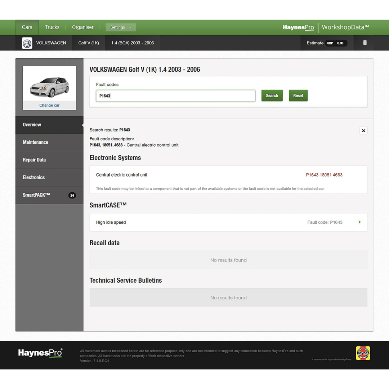Viewport: 389px width, 389px height.
Task: Select the 1.4 (BCA) 2003 - 2006 engine breadcrumb
Action: [133, 43]
